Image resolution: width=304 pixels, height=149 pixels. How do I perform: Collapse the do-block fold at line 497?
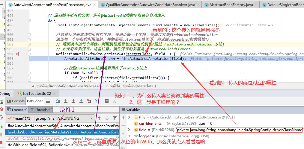(x=29, y=20)
